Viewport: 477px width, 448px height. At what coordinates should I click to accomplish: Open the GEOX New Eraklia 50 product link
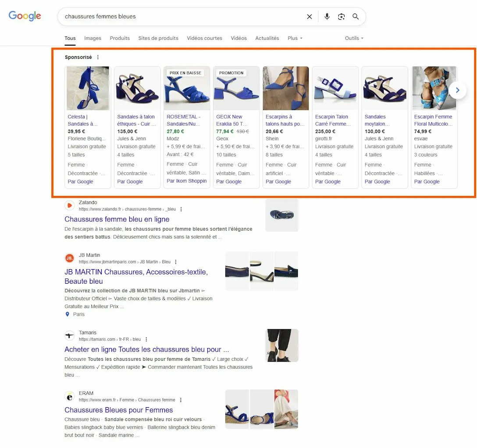pos(232,120)
